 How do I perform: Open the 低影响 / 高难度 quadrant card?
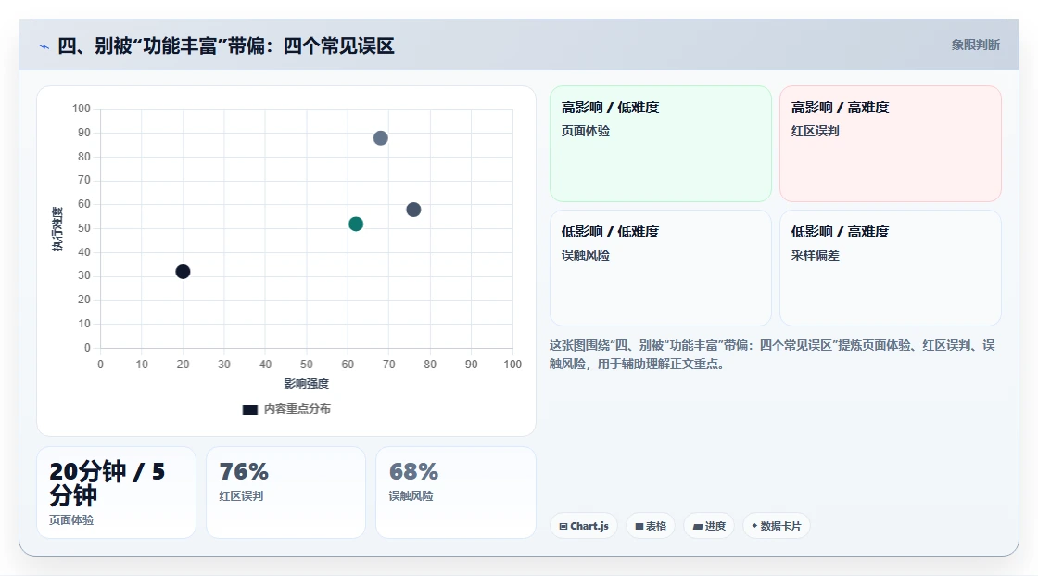891,268
